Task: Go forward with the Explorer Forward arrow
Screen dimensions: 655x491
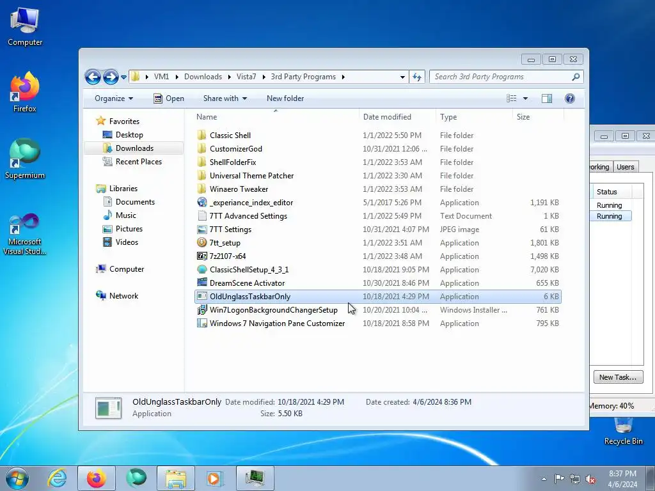Action: point(110,77)
